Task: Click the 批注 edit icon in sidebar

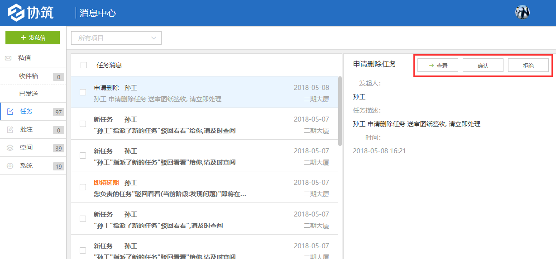Action: [x=10, y=130]
